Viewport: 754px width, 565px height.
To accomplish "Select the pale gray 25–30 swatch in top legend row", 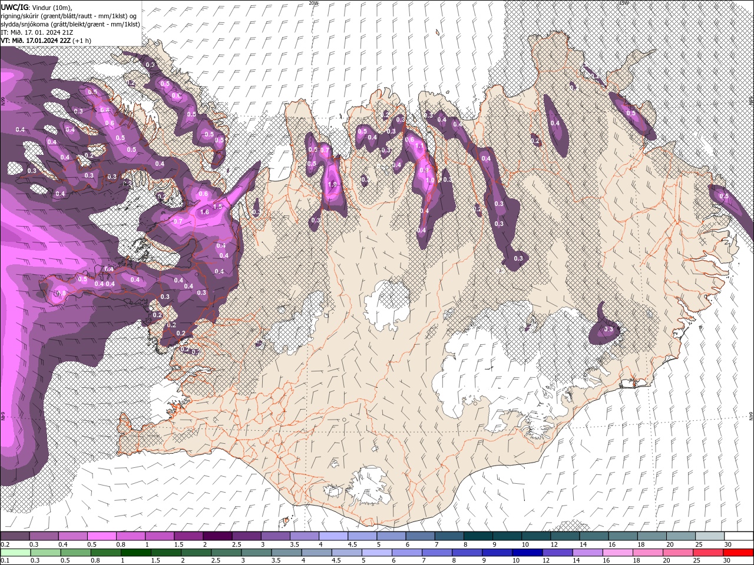I will pyautogui.click(x=710, y=536).
